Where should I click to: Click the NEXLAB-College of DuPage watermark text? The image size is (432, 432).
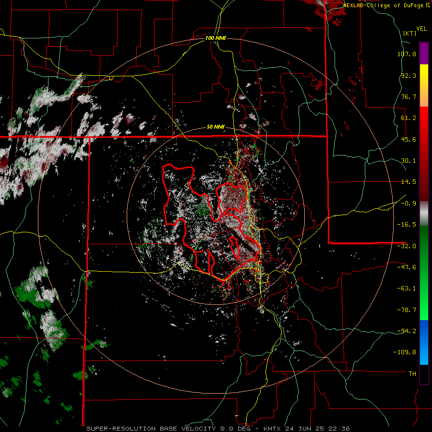[386, 5]
